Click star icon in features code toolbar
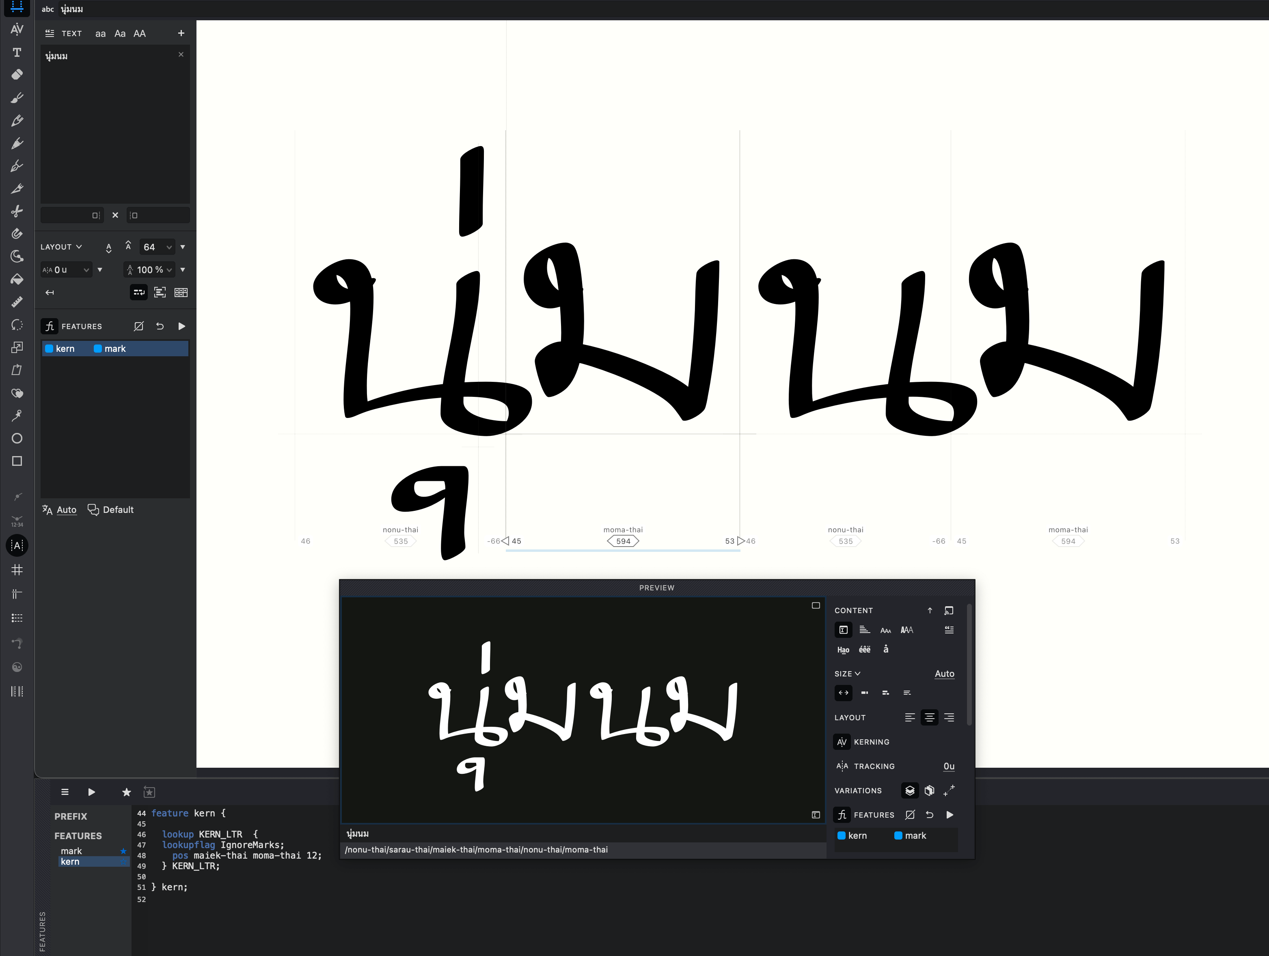1269x956 pixels. [x=127, y=792]
